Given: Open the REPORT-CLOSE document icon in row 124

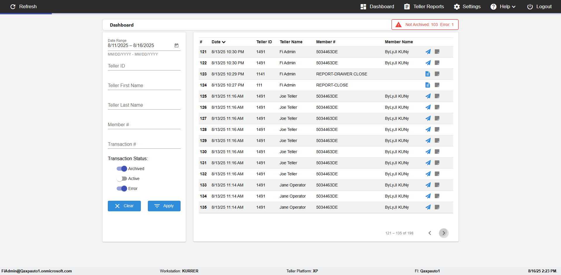Looking at the screenshot, I should pos(428,85).
